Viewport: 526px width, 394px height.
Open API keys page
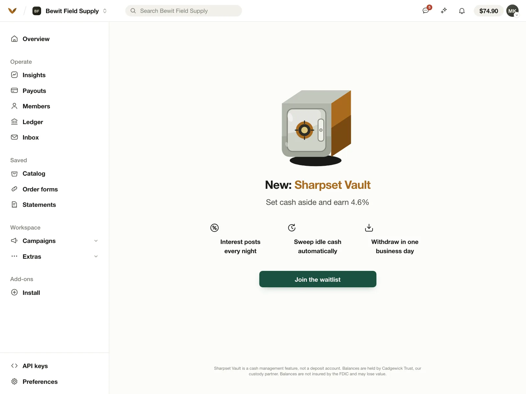pyautogui.click(x=35, y=366)
